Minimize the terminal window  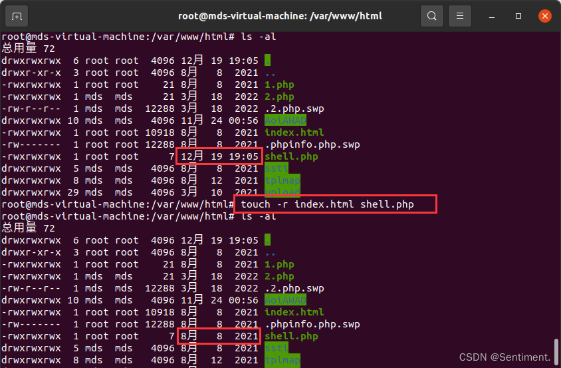[492, 16]
